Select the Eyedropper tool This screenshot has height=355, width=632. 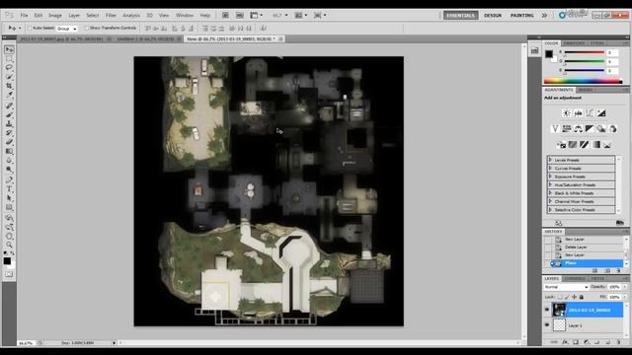(9, 95)
